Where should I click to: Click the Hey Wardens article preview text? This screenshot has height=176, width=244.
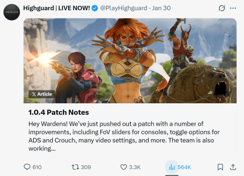[124, 136]
